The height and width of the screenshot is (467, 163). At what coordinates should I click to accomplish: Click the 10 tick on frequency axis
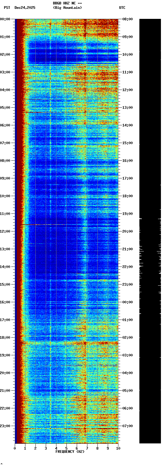pyautogui.click(x=118, y=448)
